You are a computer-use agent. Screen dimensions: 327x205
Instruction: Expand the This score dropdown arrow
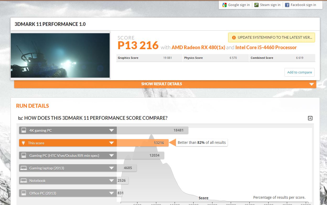click(x=111, y=143)
